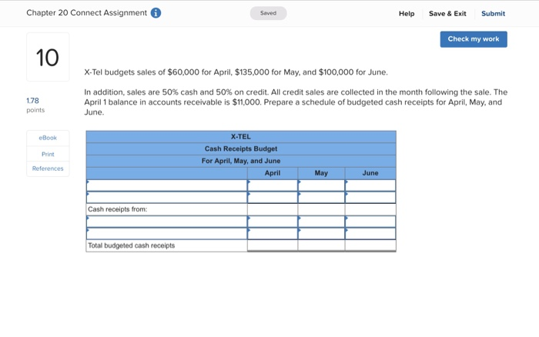Click the Saved status indicator
The image size is (539, 337).
pyautogui.click(x=268, y=13)
